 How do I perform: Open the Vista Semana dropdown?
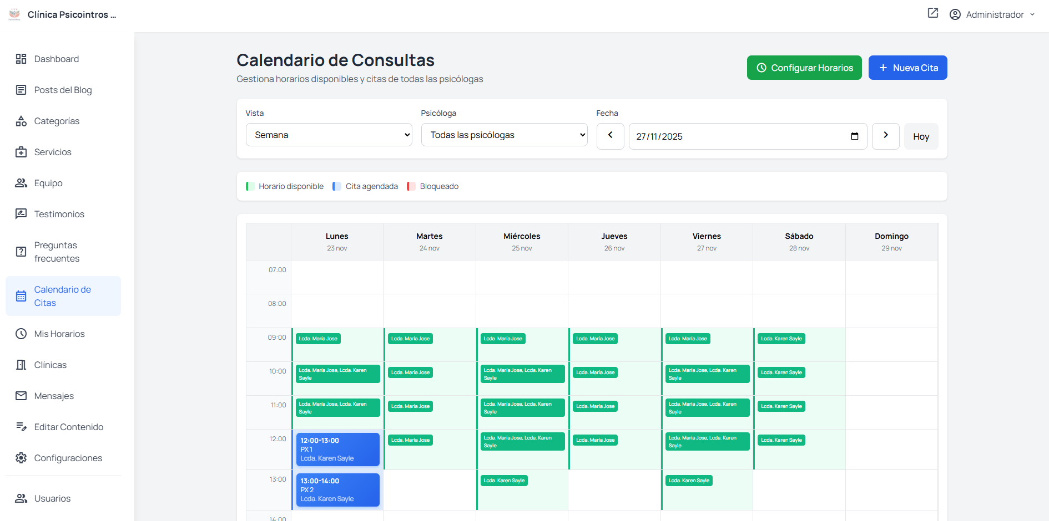[329, 135]
